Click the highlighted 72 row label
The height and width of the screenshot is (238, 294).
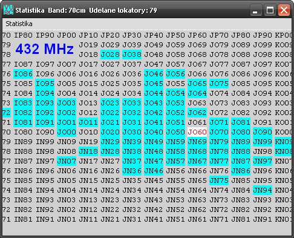[7, 113]
